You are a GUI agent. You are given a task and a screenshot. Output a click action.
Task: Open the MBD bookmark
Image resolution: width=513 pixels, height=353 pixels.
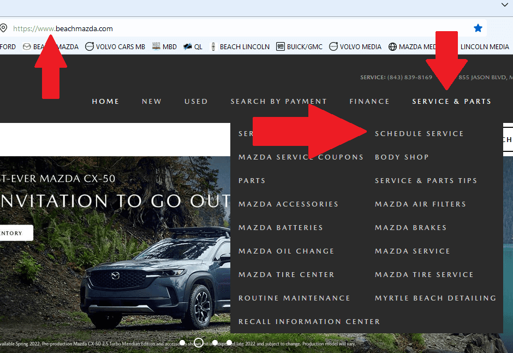click(x=164, y=47)
